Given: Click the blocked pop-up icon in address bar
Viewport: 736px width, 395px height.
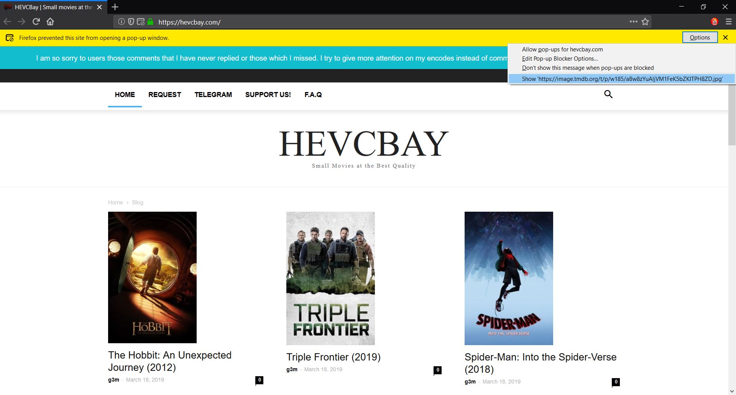Looking at the screenshot, I should (x=141, y=22).
